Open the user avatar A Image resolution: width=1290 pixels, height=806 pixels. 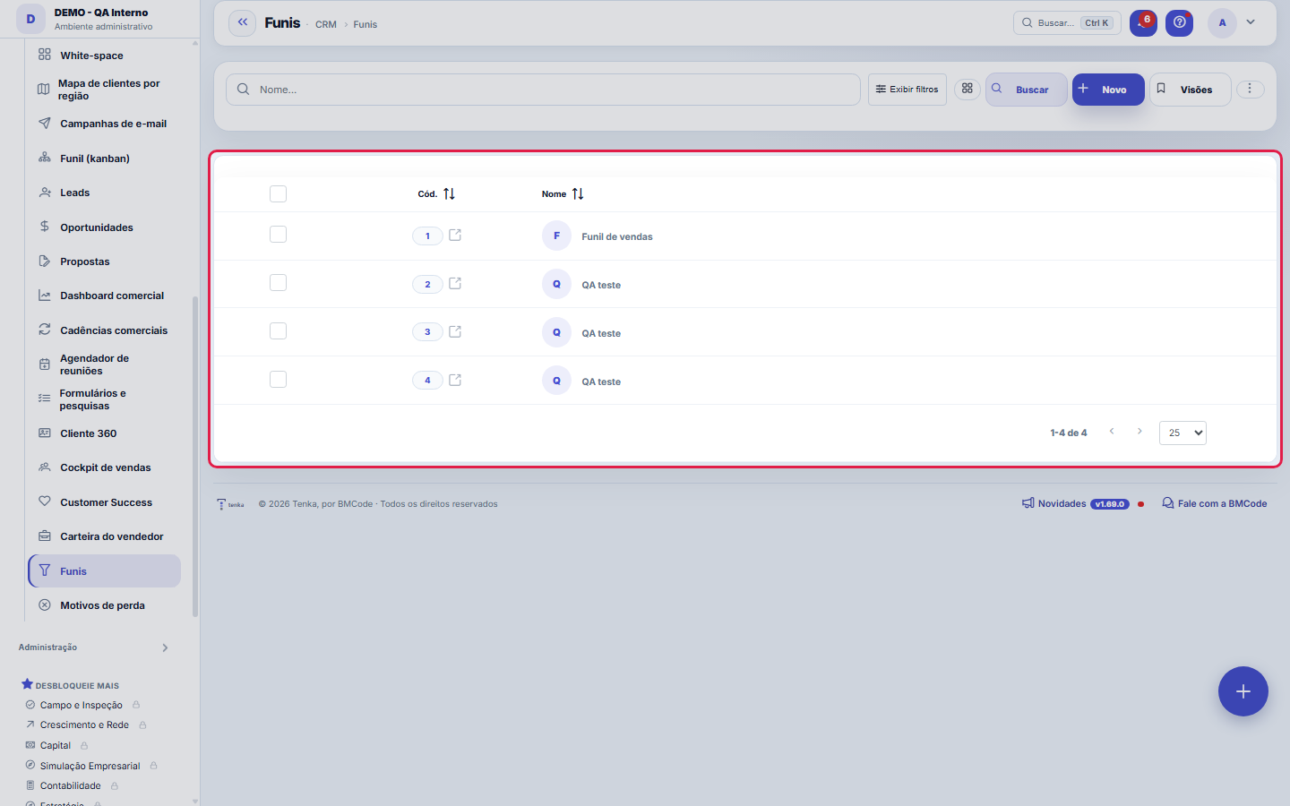[x=1222, y=23]
